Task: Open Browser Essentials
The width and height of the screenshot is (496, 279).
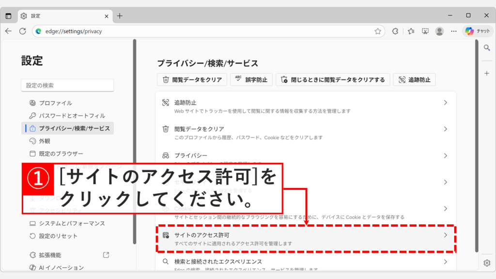Action: tap(395, 31)
